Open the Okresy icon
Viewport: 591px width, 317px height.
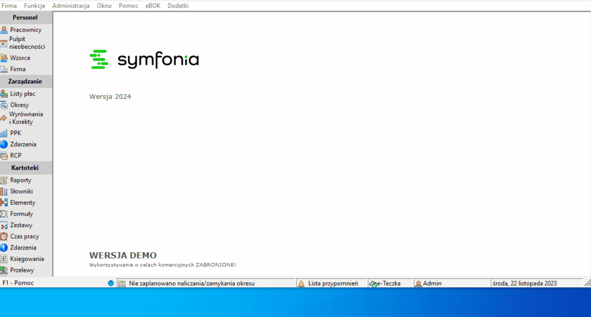point(4,105)
